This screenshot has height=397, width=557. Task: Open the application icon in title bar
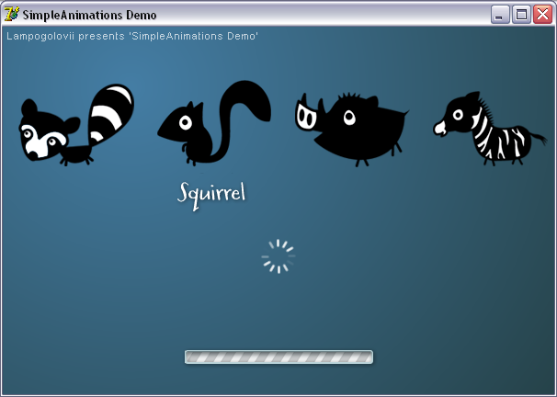11,15
